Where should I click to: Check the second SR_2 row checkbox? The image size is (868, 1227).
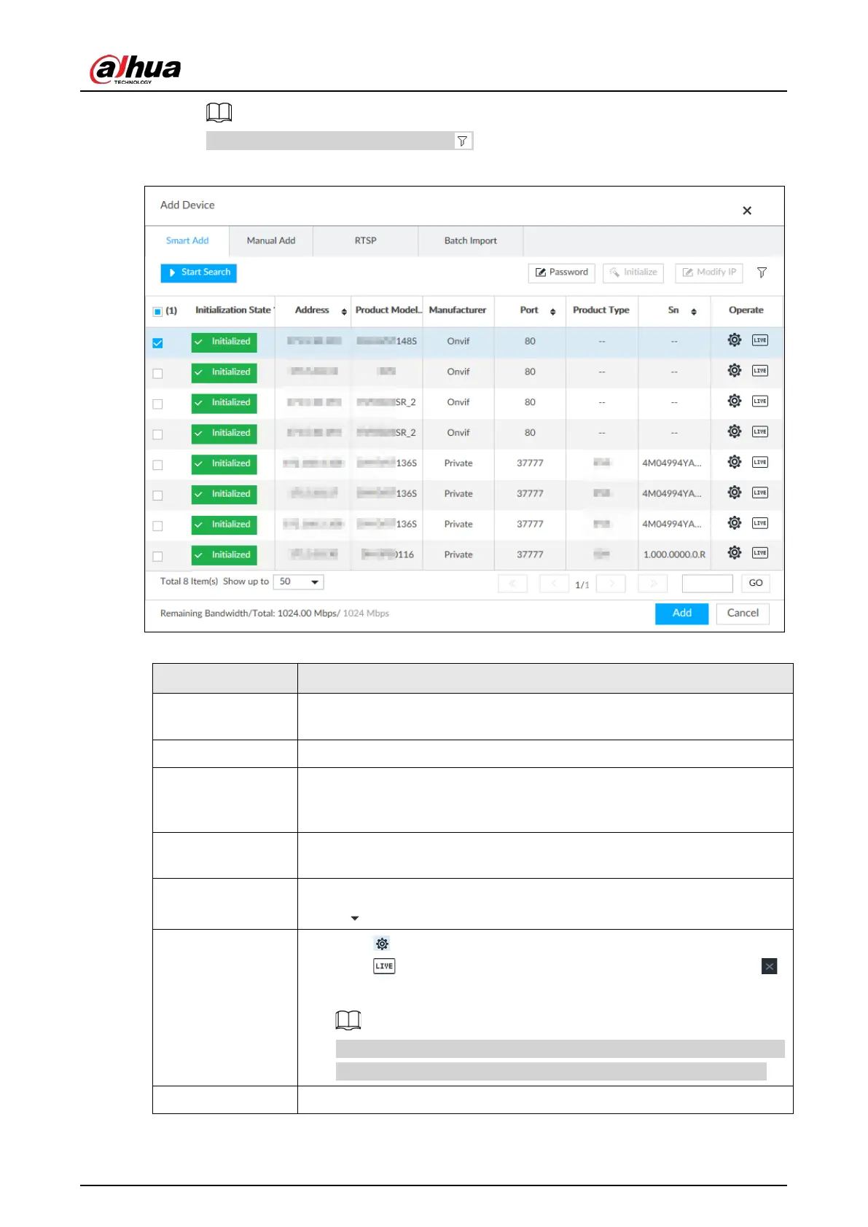click(x=157, y=435)
